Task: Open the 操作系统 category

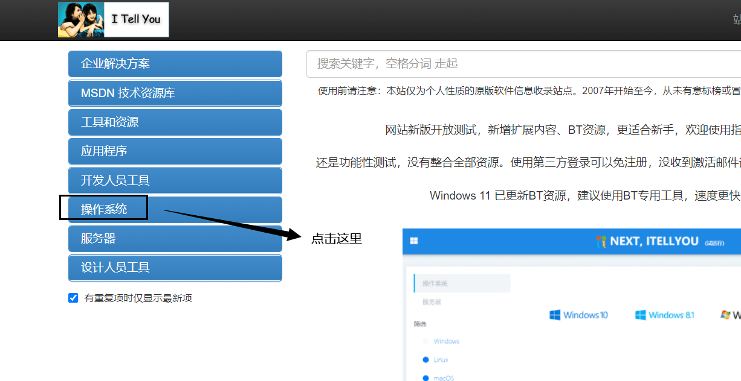Action: 175,209
